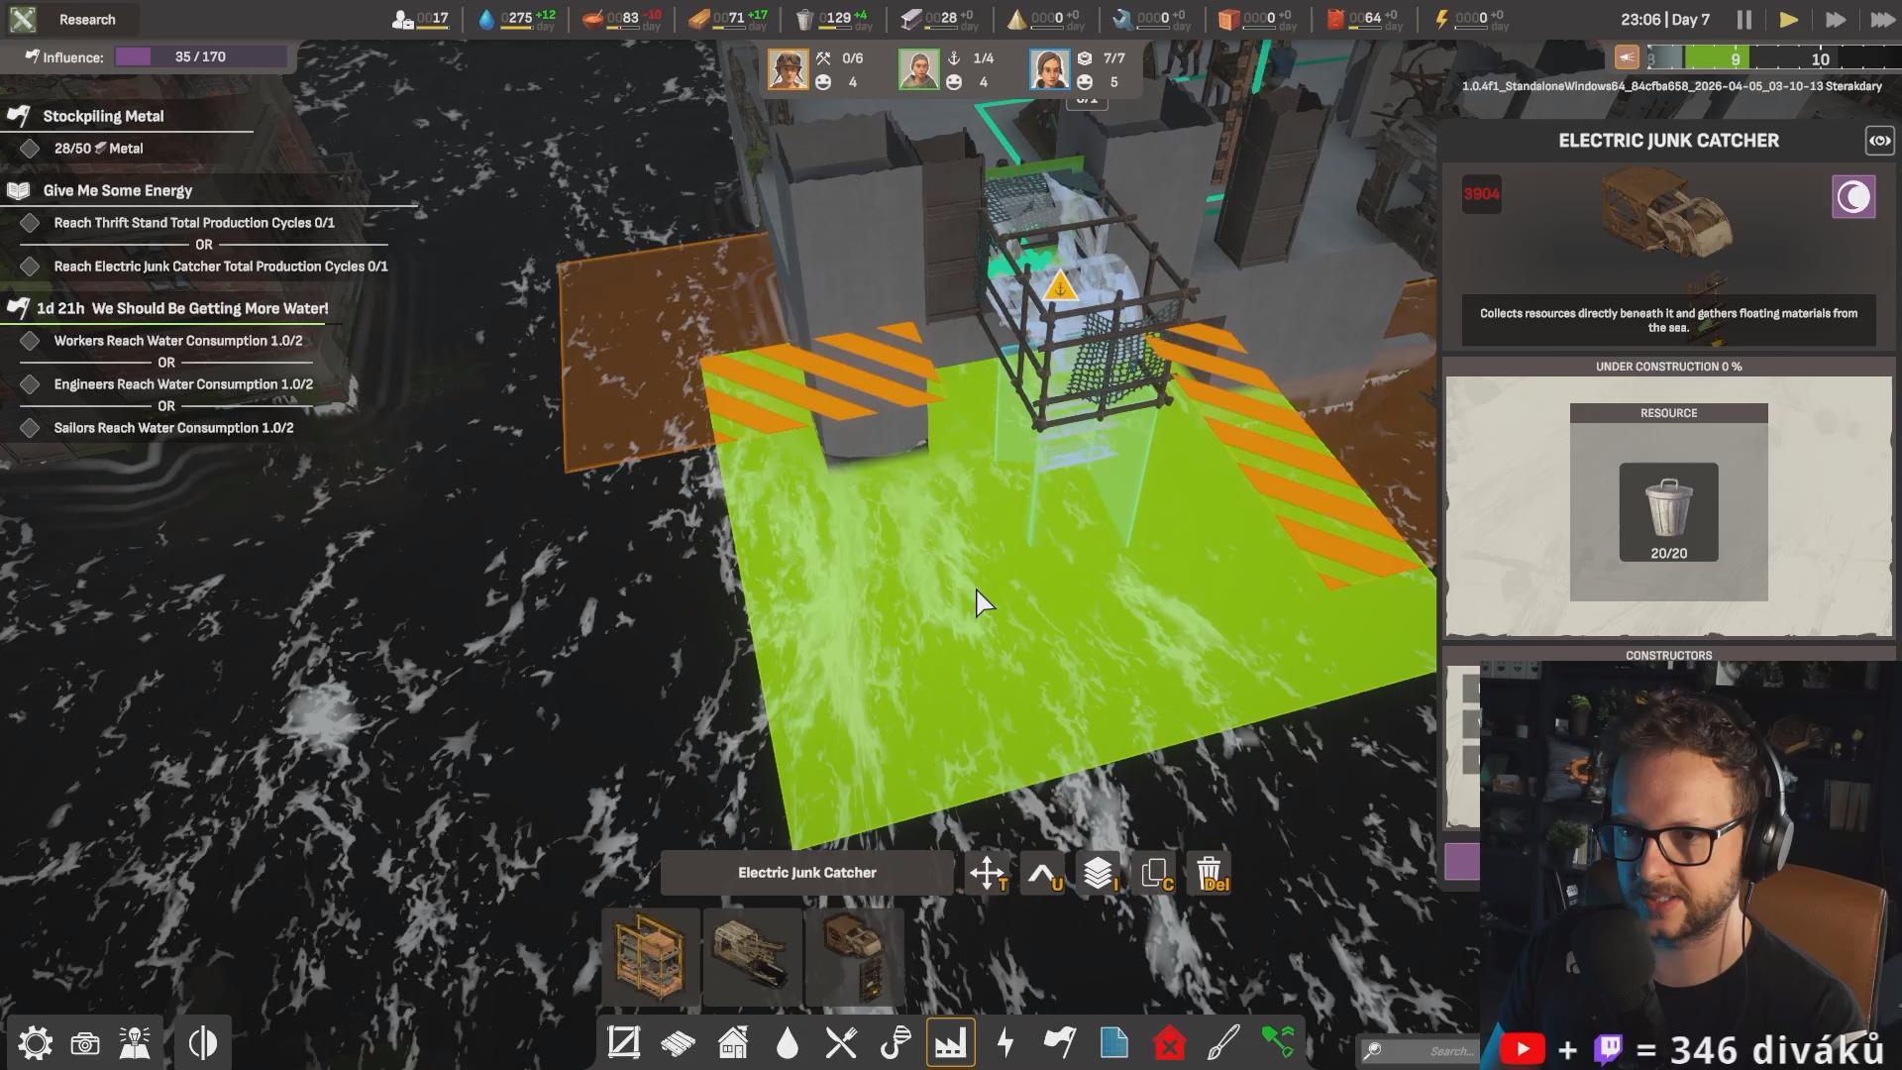Open the Research menu
Viewport: 1902px width, 1070px height.
[86, 20]
